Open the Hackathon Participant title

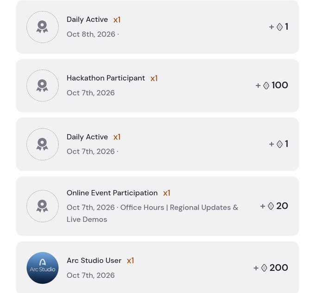(x=106, y=78)
